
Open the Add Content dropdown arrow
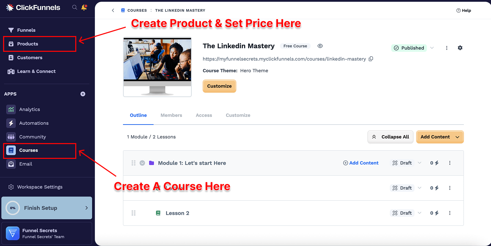tap(457, 137)
